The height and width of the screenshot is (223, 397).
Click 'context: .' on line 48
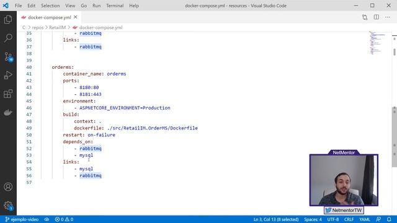tap(87, 121)
